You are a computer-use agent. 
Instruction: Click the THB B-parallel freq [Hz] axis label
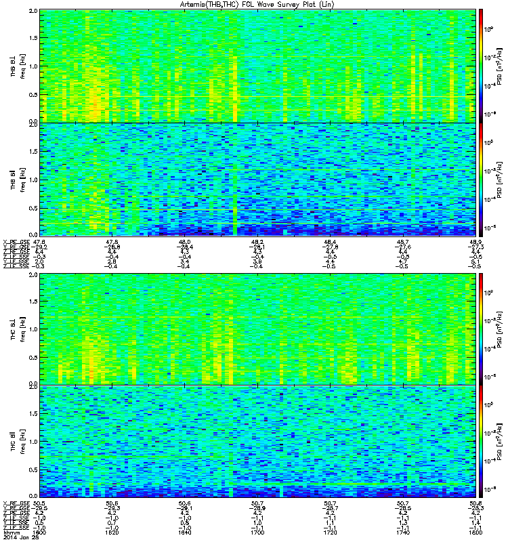(23, 180)
